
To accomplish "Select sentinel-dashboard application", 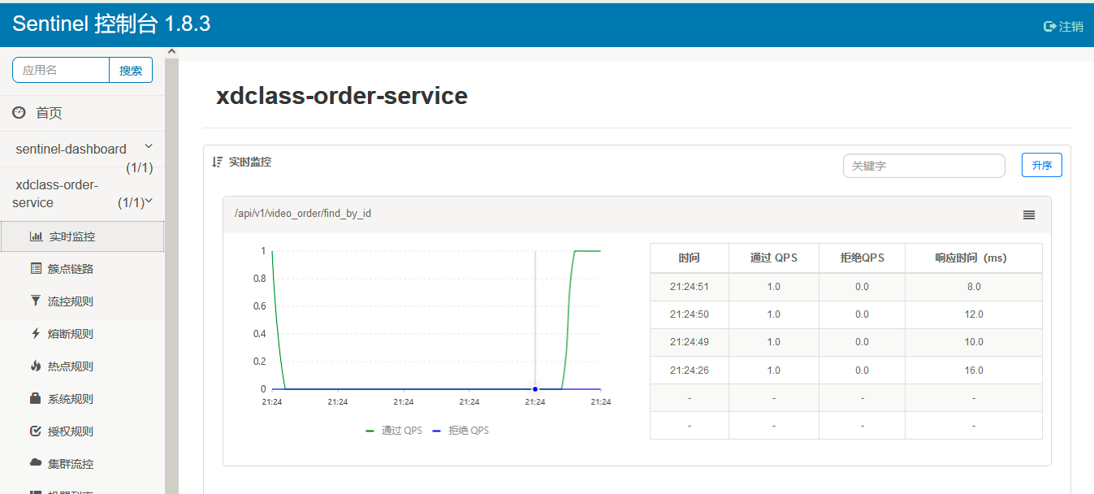I will [71, 149].
